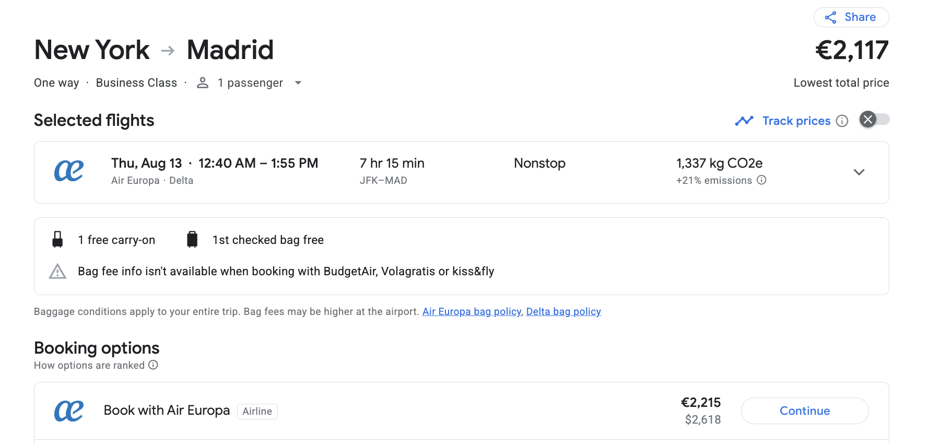Viewport: 940px width, 444px height.
Task: Click Continue for Book with Air Europa
Action: pyautogui.click(x=805, y=411)
